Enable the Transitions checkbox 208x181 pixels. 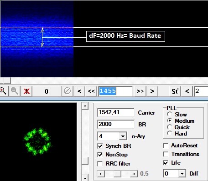coord(166,154)
